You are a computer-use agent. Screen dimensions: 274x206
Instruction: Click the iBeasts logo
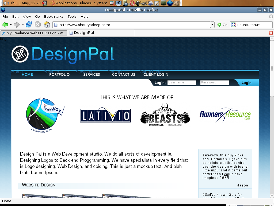click(x=165, y=115)
